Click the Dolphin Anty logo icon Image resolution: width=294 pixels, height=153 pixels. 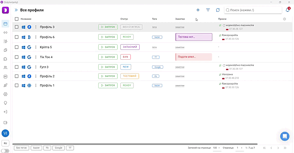click(5, 10)
